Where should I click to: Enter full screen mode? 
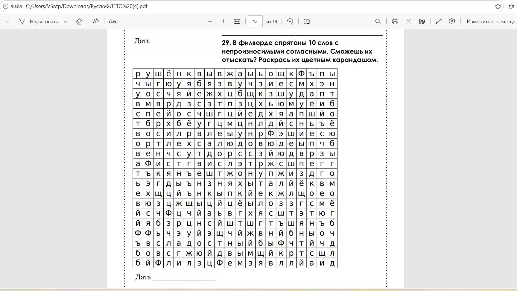439,21
